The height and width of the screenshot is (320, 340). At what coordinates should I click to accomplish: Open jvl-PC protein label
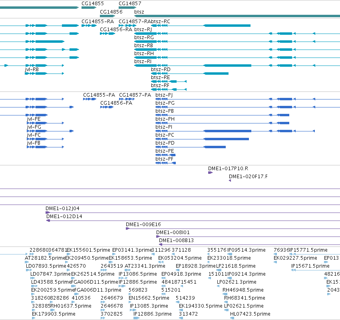pyautogui.click(x=34, y=135)
